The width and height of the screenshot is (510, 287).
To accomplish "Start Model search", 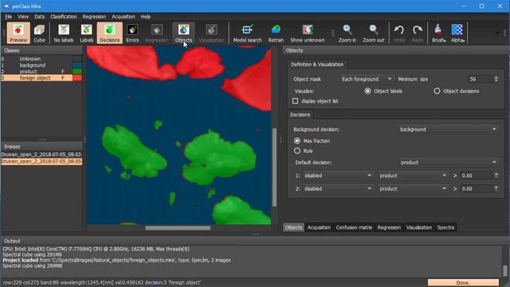I will 247,33.
